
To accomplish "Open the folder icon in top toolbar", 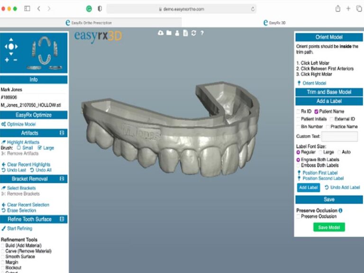I will click(169, 33).
